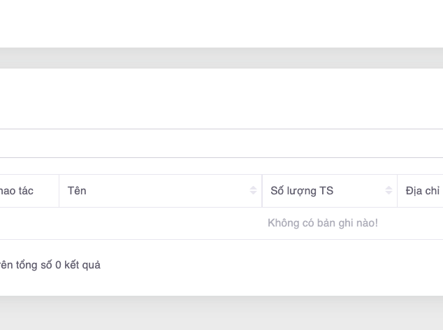The height and width of the screenshot is (330, 443).
Task: Click the 'tổng số 0 kết quả' footer text
Action: click(56, 265)
